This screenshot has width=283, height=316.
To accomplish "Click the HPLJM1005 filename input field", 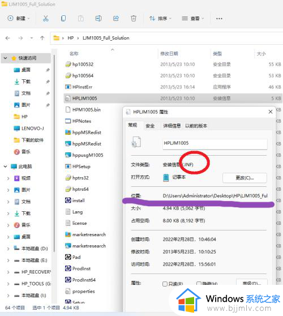I will pyautogui.click(x=215, y=144).
